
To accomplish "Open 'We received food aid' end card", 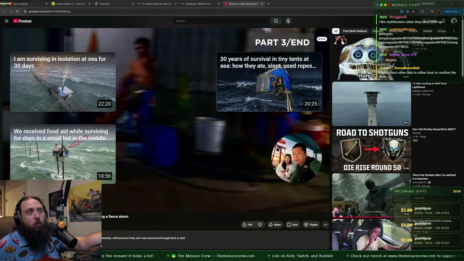I will tap(63, 154).
